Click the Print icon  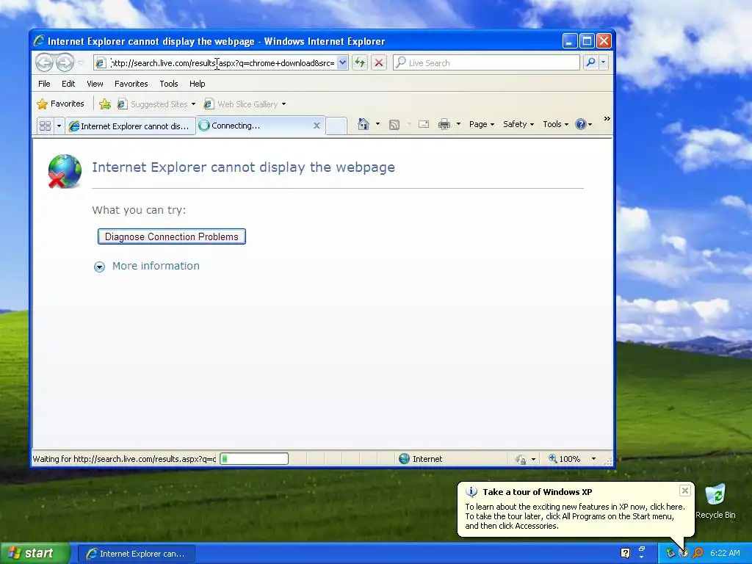click(x=444, y=125)
